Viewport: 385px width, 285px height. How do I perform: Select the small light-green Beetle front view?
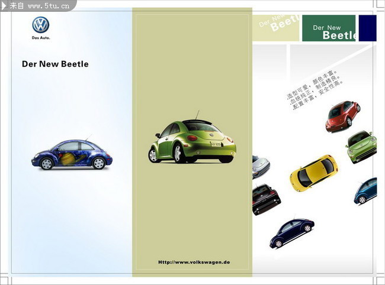[x=361, y=147]
